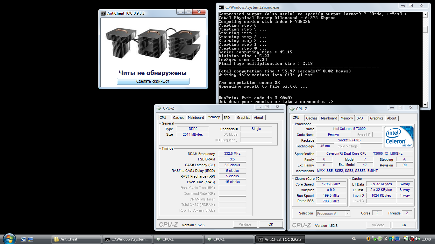Open the security alert shield tray icon

[x=368, y=239]
